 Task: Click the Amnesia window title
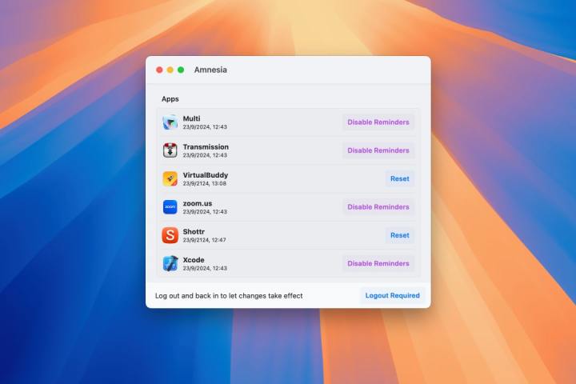[x=210, y=70]
